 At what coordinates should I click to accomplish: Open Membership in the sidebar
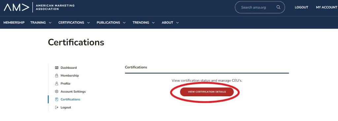70,76
